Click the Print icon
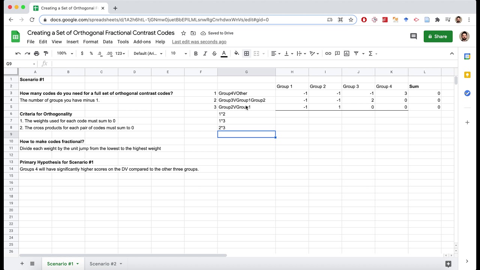 36,54
